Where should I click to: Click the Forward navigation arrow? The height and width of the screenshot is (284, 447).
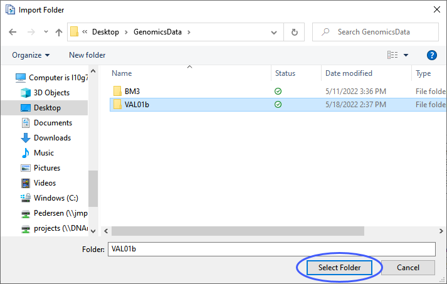tap(31, 32)
